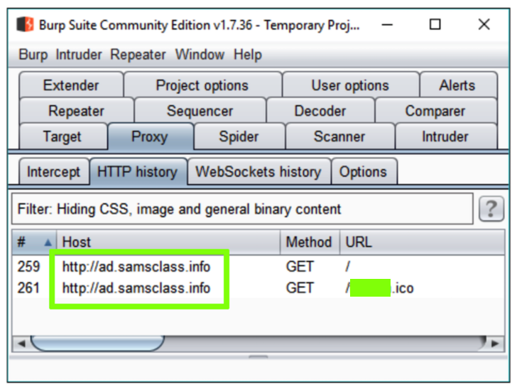Go to the Decoder tab

[x=320, y=111]
